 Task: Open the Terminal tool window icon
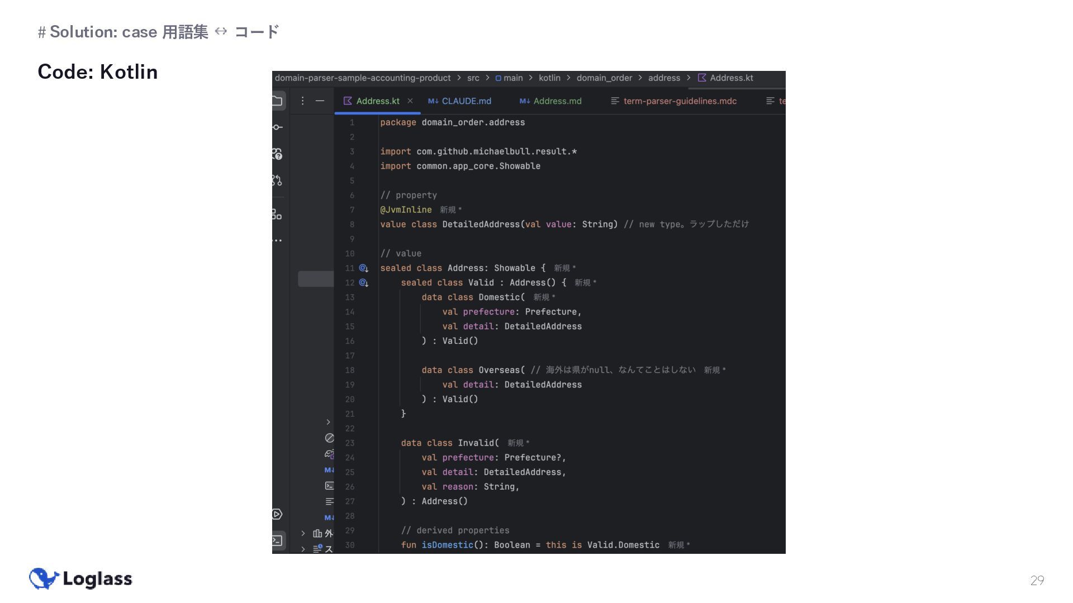[x=277, y=540]
